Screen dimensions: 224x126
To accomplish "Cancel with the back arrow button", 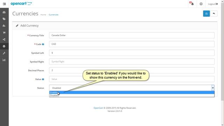I will pos(214,14).
